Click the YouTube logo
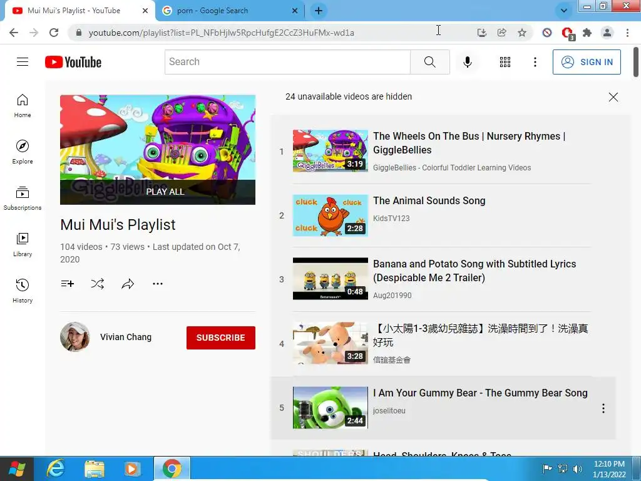 pyautogui.click(x=73, y=62)
